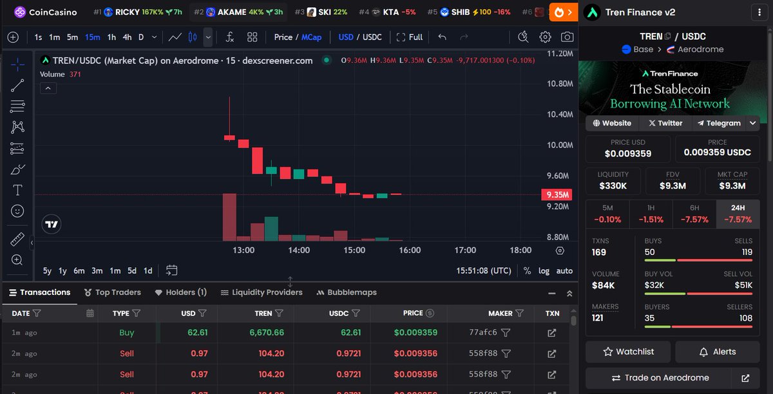This screenshot has width=773, height=394.
Task: Add TREN to Watchlist
Action: pos(628,352)
